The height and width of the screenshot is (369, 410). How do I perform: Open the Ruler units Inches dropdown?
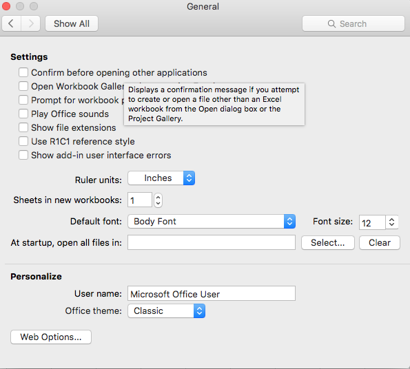coord(161,178)
